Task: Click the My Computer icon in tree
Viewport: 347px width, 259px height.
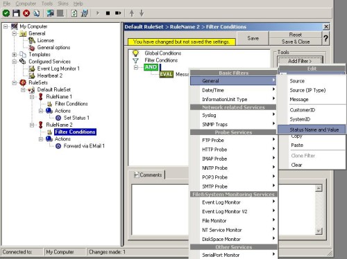Action: tap(15, 26)
